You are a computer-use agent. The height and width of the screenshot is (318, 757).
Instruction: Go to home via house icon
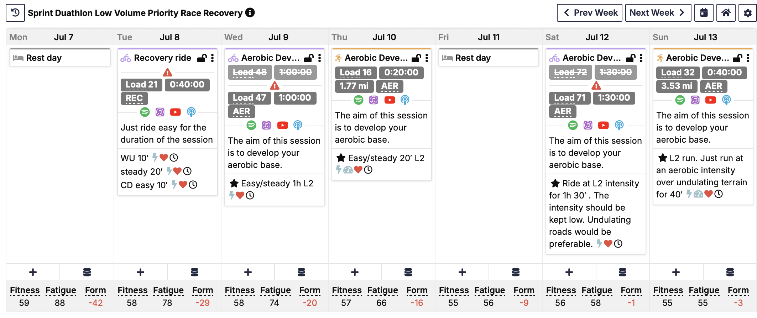726,13
